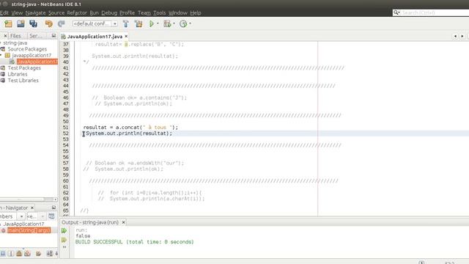Select javaapplication17 package node

point(32,55)
